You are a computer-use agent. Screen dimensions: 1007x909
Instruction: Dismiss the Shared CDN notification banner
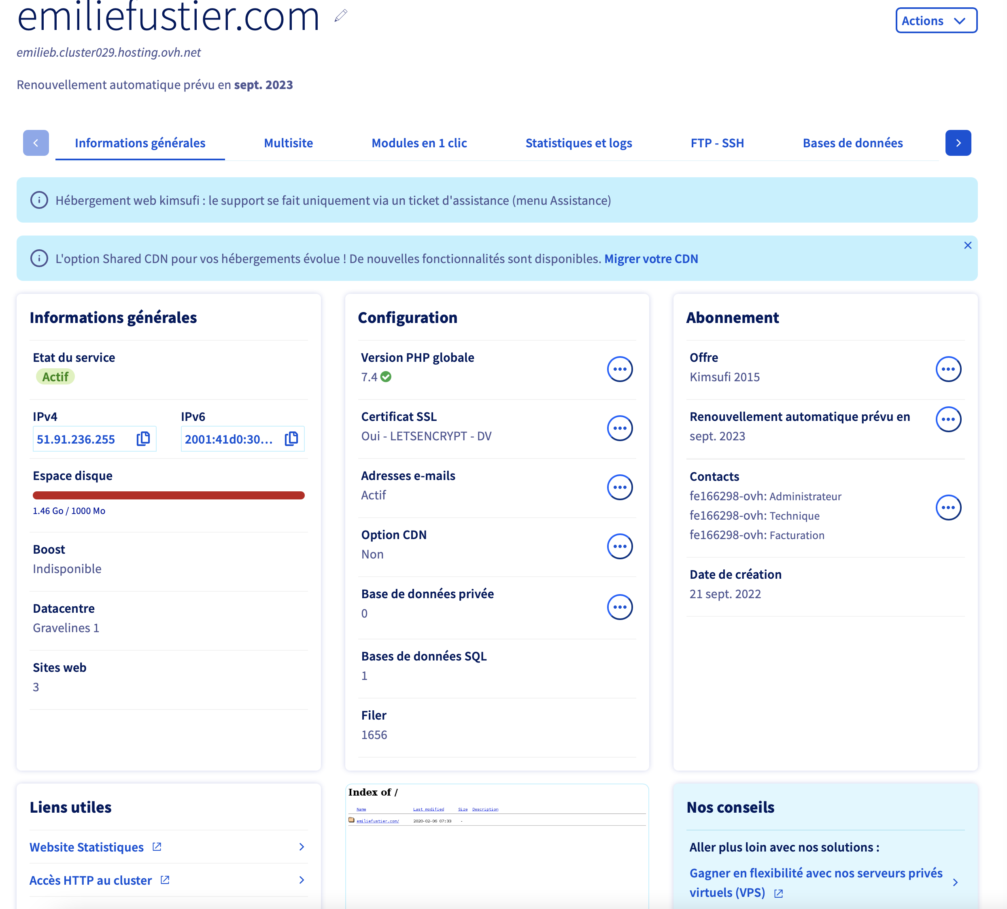tap(967, 245)
